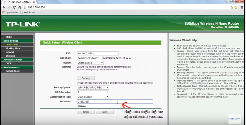Reload the router page
The image size is (246, 125).
click(x=14, y=7)
